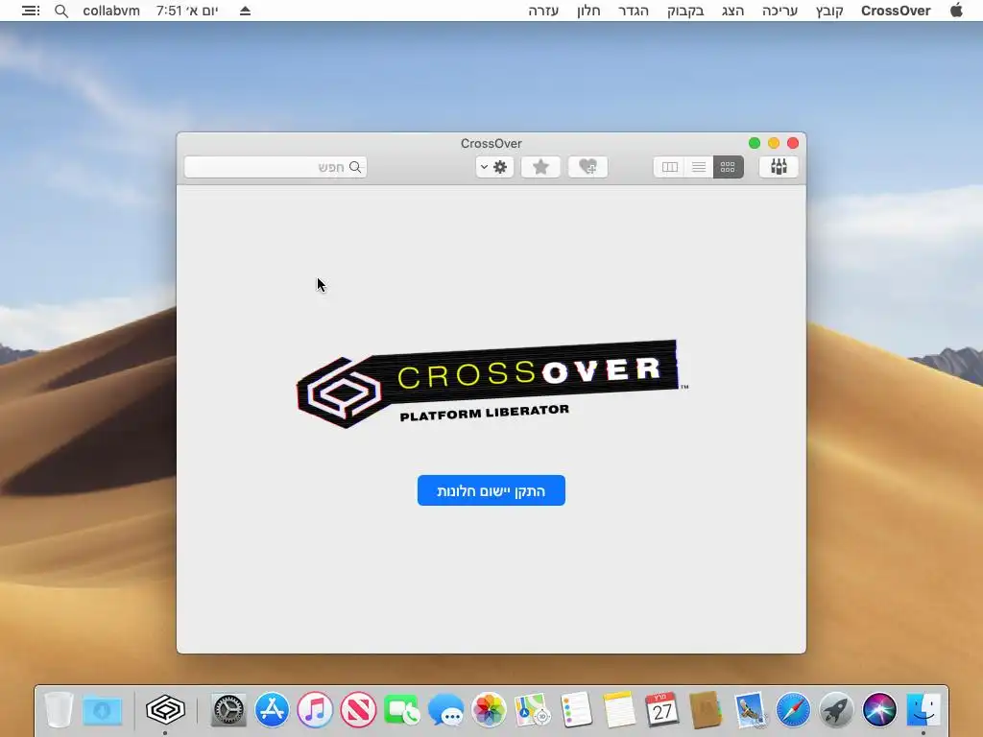
Task: Open App Store from the Dock
Action: pyautogui.click(x=272, y=710)
